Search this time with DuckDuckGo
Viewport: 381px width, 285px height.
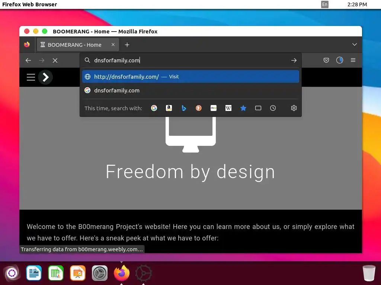[199, 108]
